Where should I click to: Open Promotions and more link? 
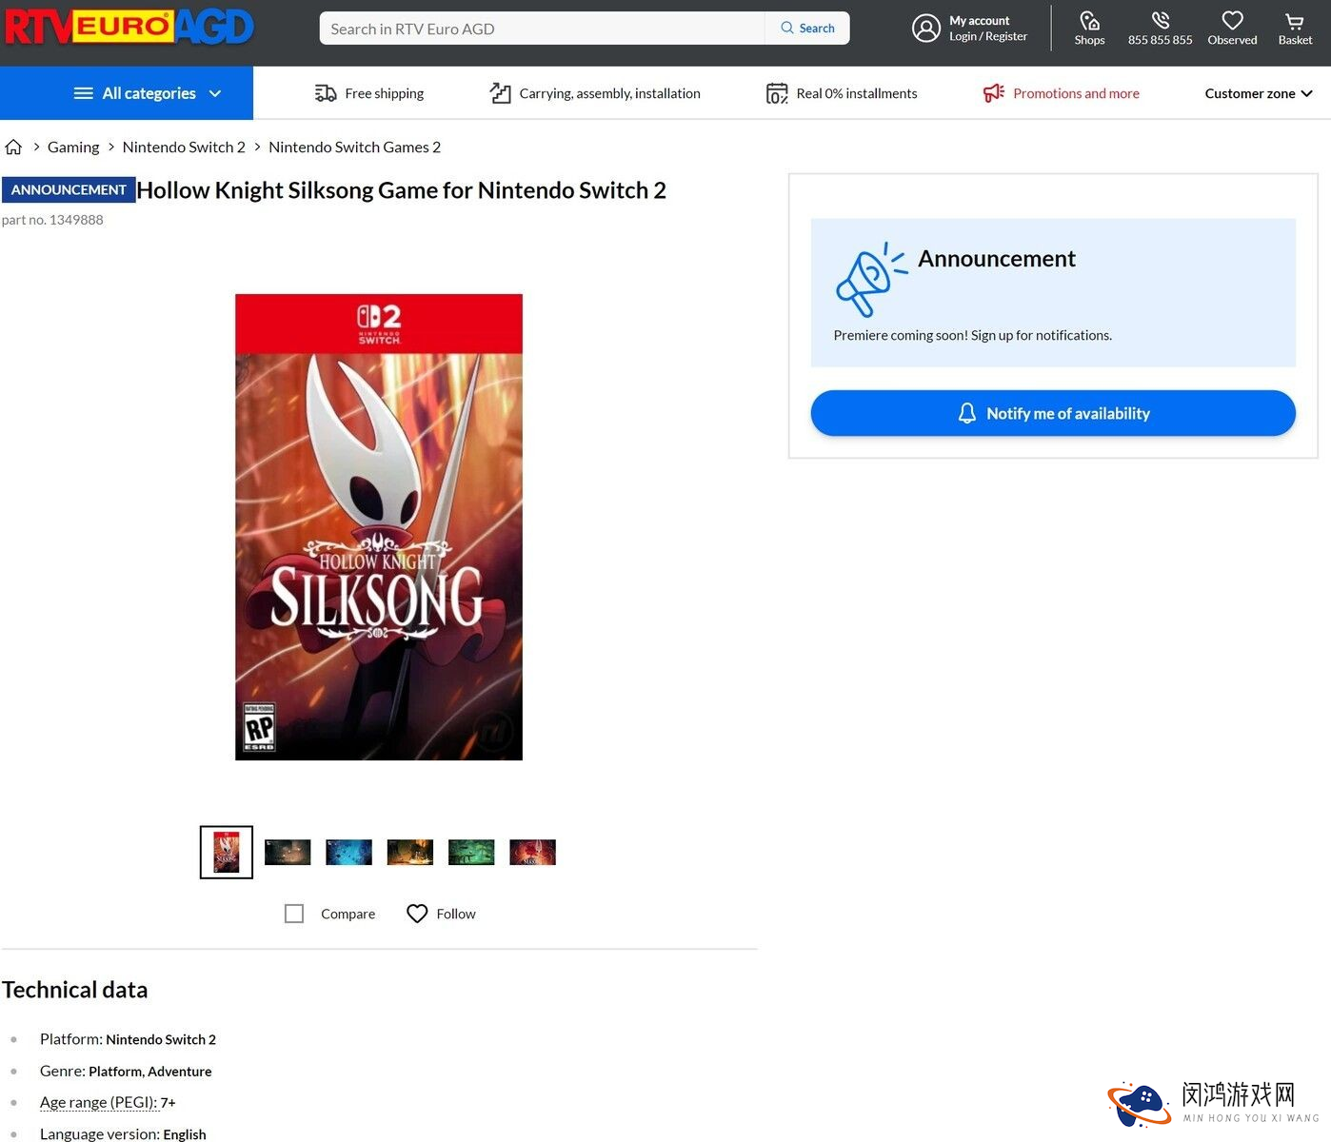1076,93
